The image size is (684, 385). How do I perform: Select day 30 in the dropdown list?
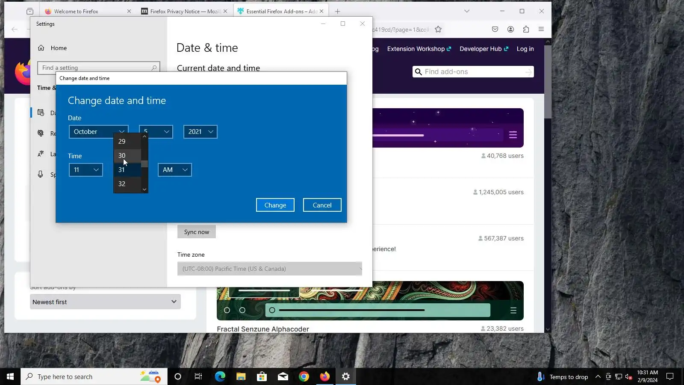(127, 156)
